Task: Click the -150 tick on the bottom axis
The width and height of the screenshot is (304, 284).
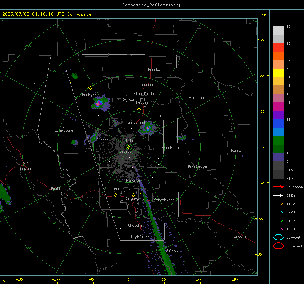Action: (20, 279)
